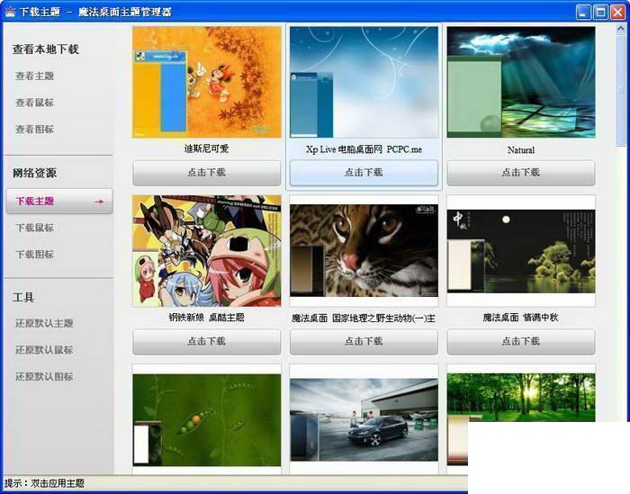The height and width of the screenshot is (494, 630).
Task: Open 查看鼠标 in the sidebar
Action: pos(34,103)
